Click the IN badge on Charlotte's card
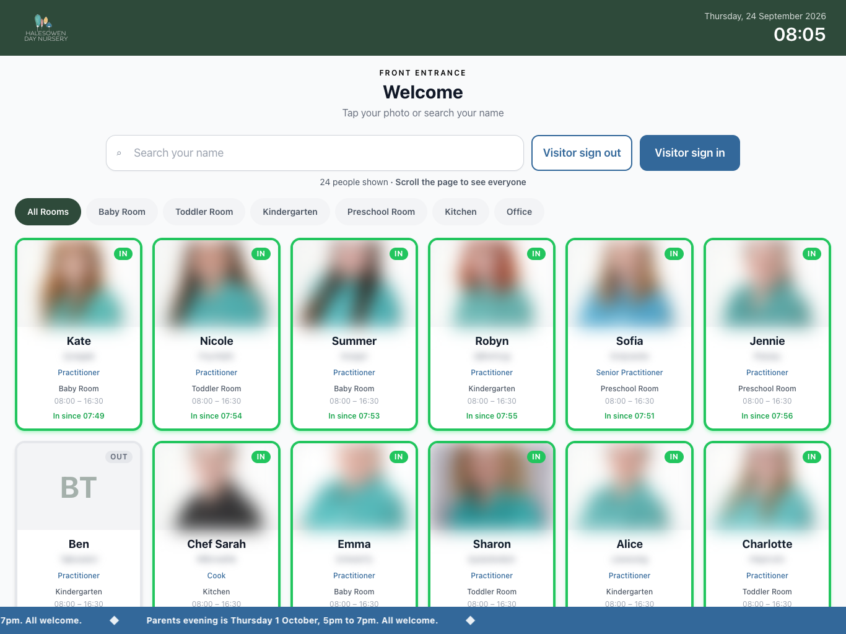Image resolution: width=846 pixels, height=634 pixels. [x=811, y=457]
